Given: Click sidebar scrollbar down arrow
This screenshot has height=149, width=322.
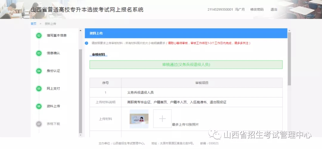Looking at the screenshot, I should 80,135.
